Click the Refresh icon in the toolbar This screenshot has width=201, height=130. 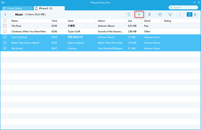click(129, 15)
